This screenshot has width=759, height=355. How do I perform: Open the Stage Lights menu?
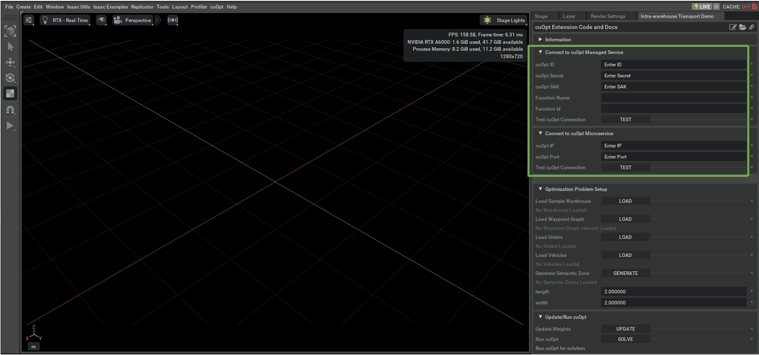tap(504, 20)
